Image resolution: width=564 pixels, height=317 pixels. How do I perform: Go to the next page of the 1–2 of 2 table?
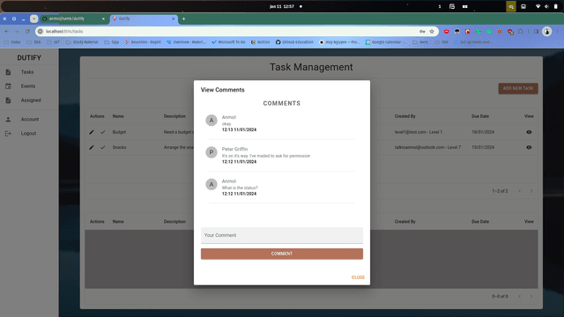[x=531, y=191]
